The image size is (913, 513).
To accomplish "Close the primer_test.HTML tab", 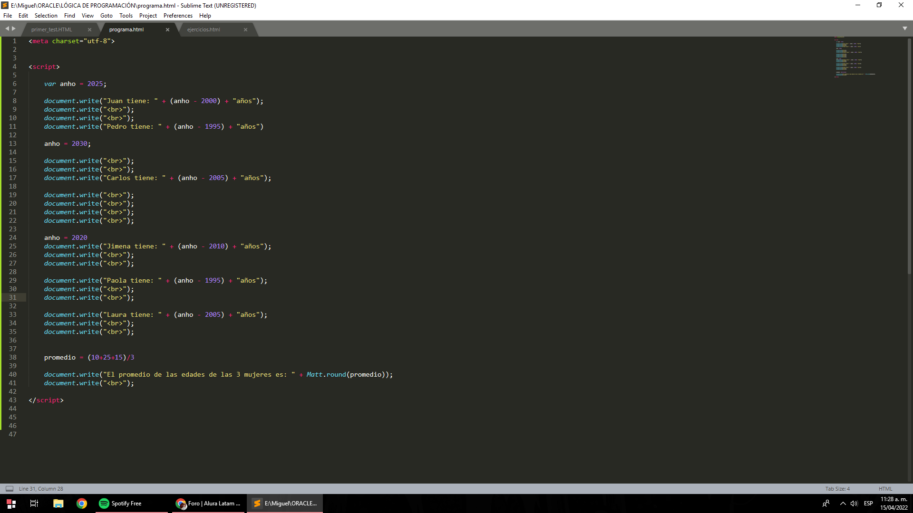I will pyautogui.click(x=89, y=29).
